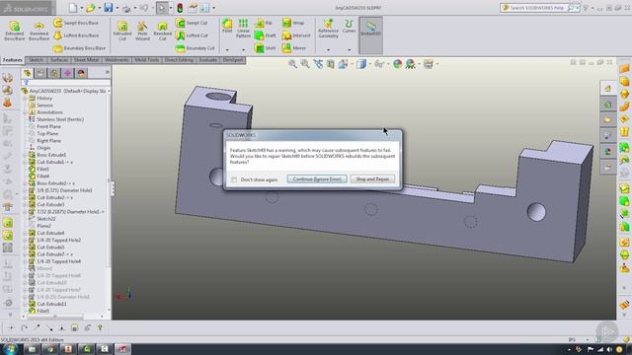
Task: Open the DisplayManager tab
Action: tap(81, 73)
